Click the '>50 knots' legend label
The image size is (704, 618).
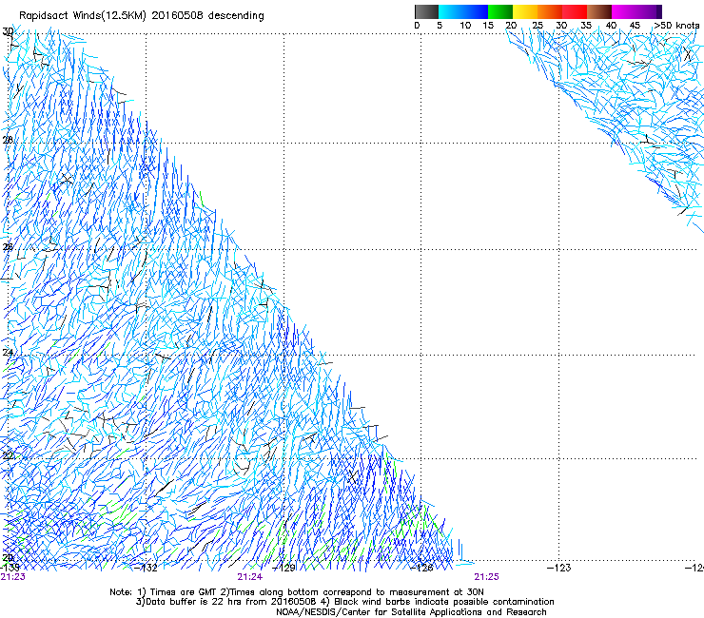coord(676,26)
